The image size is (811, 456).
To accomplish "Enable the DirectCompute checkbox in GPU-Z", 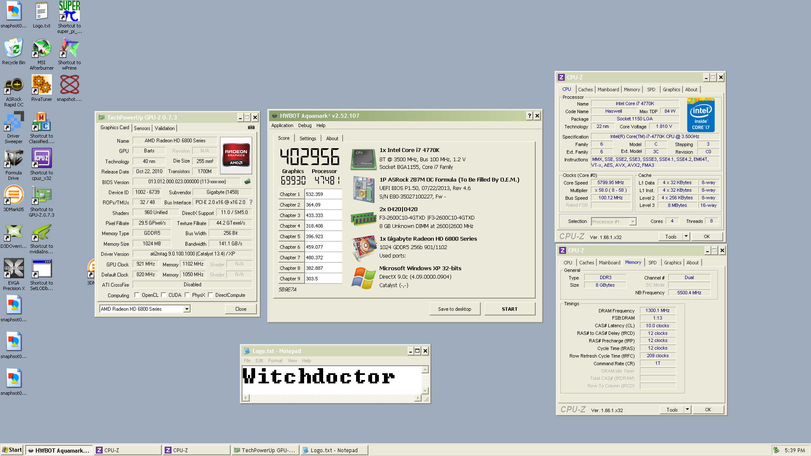I will click(x=210, y=295).
